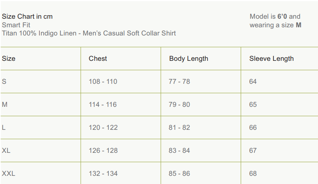Select the S size row label
The width and height of the screenshot is (318, 184).
4,81
